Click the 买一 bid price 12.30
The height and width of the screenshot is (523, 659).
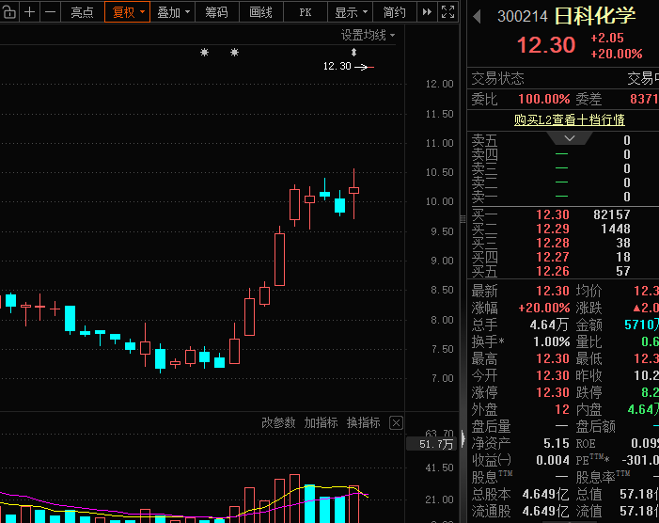552,214
